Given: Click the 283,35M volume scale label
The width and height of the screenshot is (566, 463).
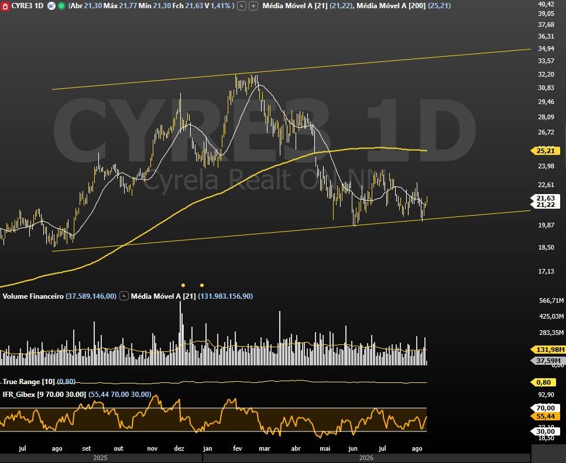Looking at the screenshot, I should coord(551,333).
